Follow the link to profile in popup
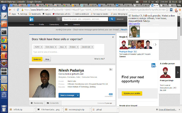Image resolution: width=182 pixels, height=113 pixels. pyautogui.click(x=134, y=24)
